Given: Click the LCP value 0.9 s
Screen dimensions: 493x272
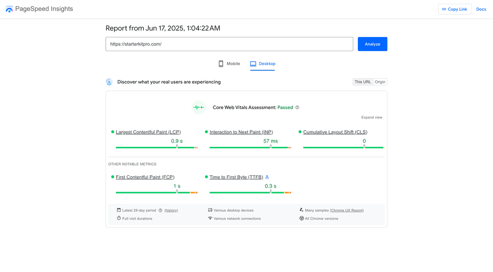Looking at the screenshot, I should click(x=177, y=141).
